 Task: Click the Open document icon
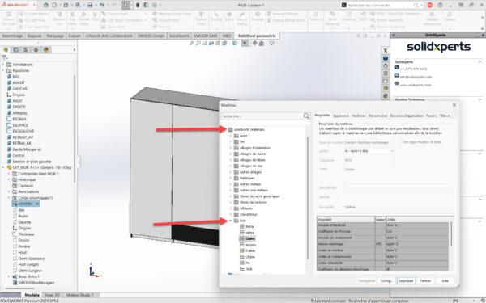pyautogui.click(x=66, y=5)
